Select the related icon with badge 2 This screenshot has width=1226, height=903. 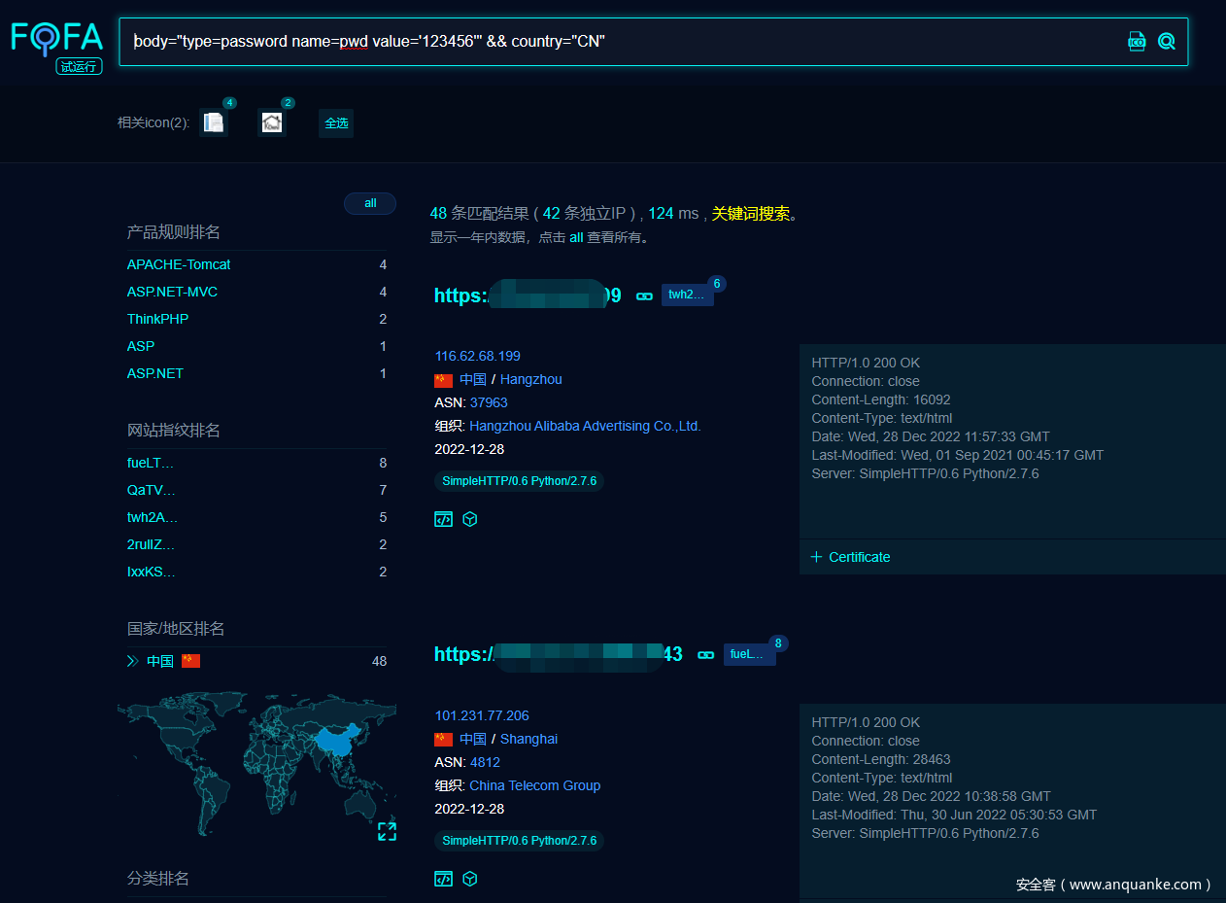point(272,122)
